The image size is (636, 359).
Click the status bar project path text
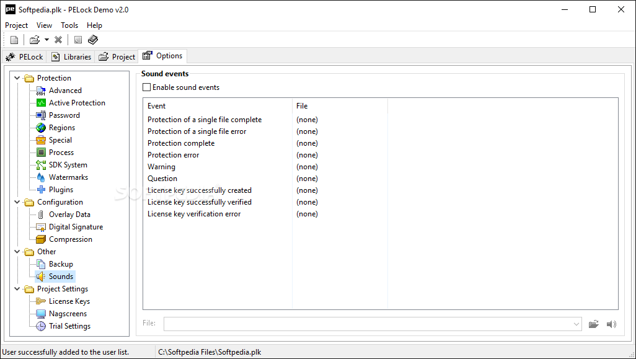point(210,352)
